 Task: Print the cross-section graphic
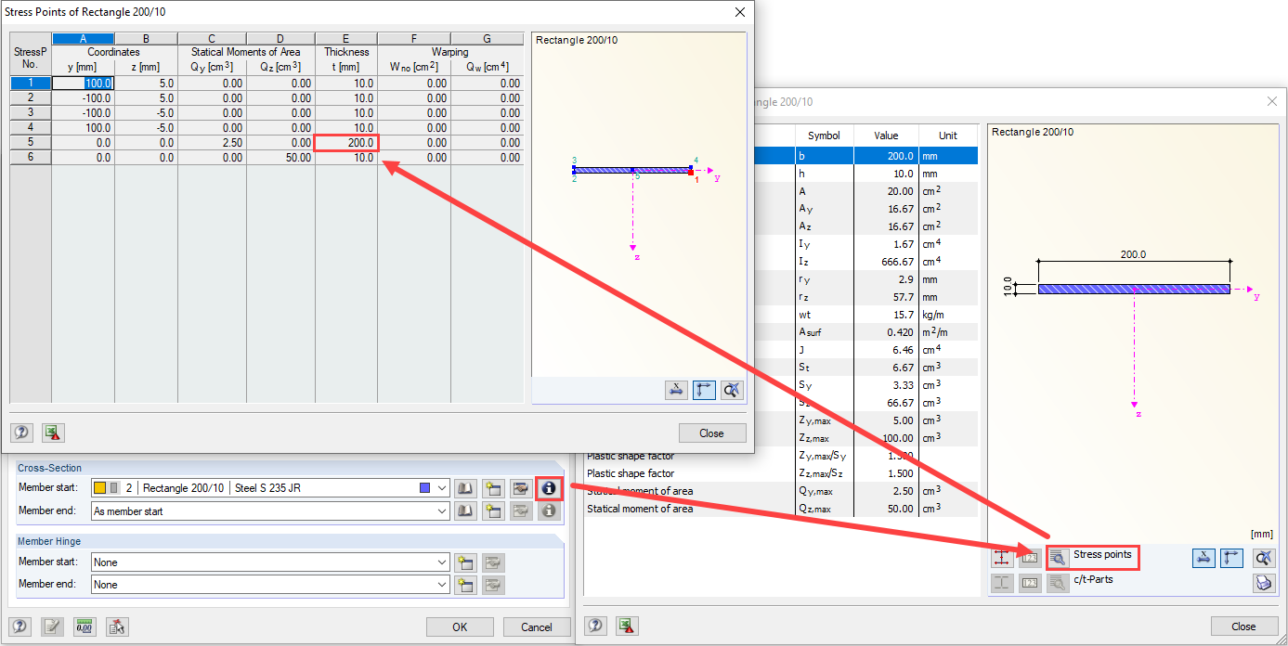[x=1263, y=582]
